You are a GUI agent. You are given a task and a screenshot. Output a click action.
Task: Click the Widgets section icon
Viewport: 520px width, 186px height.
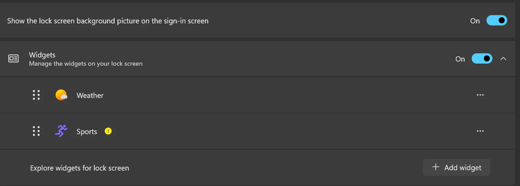coord(13,59)
